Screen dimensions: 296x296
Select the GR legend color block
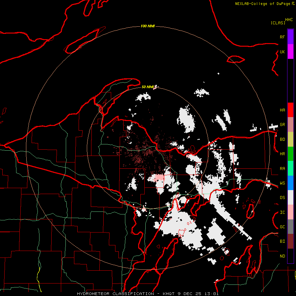[290, 124]
